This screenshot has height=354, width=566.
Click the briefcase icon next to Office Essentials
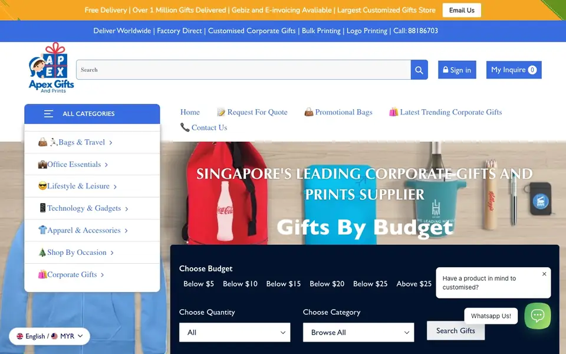[42, 165]
